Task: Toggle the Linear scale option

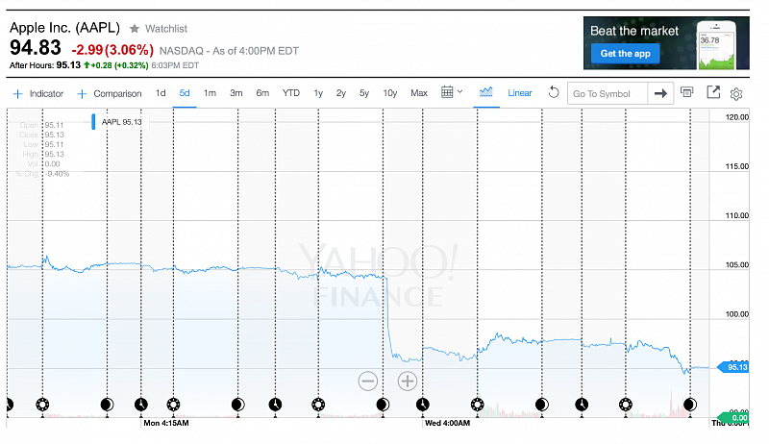Action: (520, 93)
